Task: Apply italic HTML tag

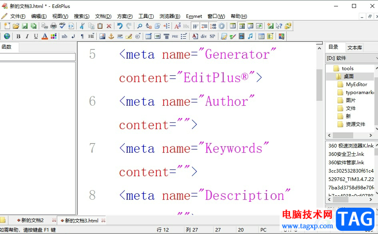Action: pyautogui.click(x=27, y=36)
